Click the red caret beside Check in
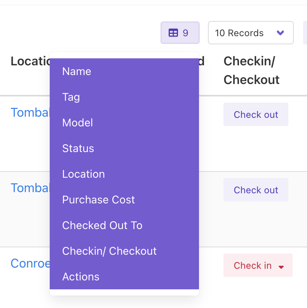Image resolution: width=307 pixels, height=308 pixels. [282, 267]
